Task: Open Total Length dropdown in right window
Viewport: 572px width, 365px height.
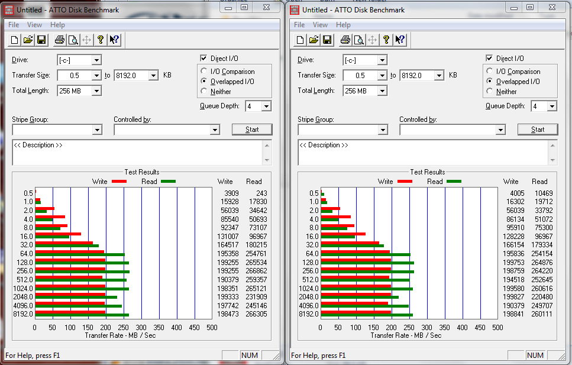Action: point(382,91)
